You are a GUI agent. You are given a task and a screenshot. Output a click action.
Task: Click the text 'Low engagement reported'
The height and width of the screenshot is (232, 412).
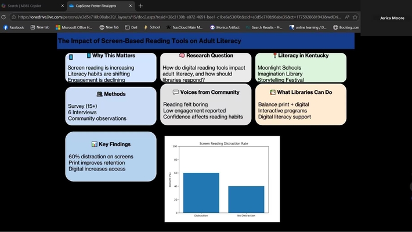[194, 111]
